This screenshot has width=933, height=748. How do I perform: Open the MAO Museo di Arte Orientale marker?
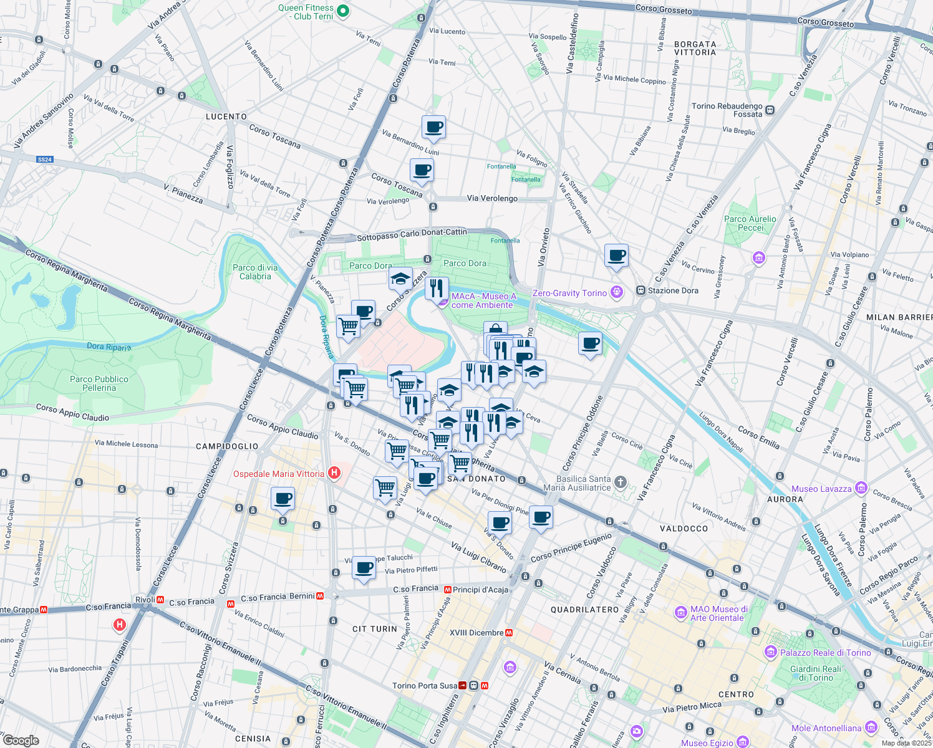pos(681,613)
